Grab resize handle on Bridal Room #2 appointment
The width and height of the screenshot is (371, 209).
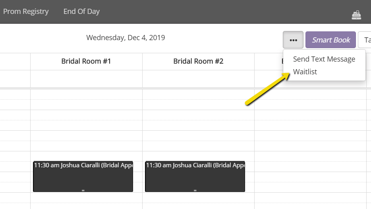(195, 190)
